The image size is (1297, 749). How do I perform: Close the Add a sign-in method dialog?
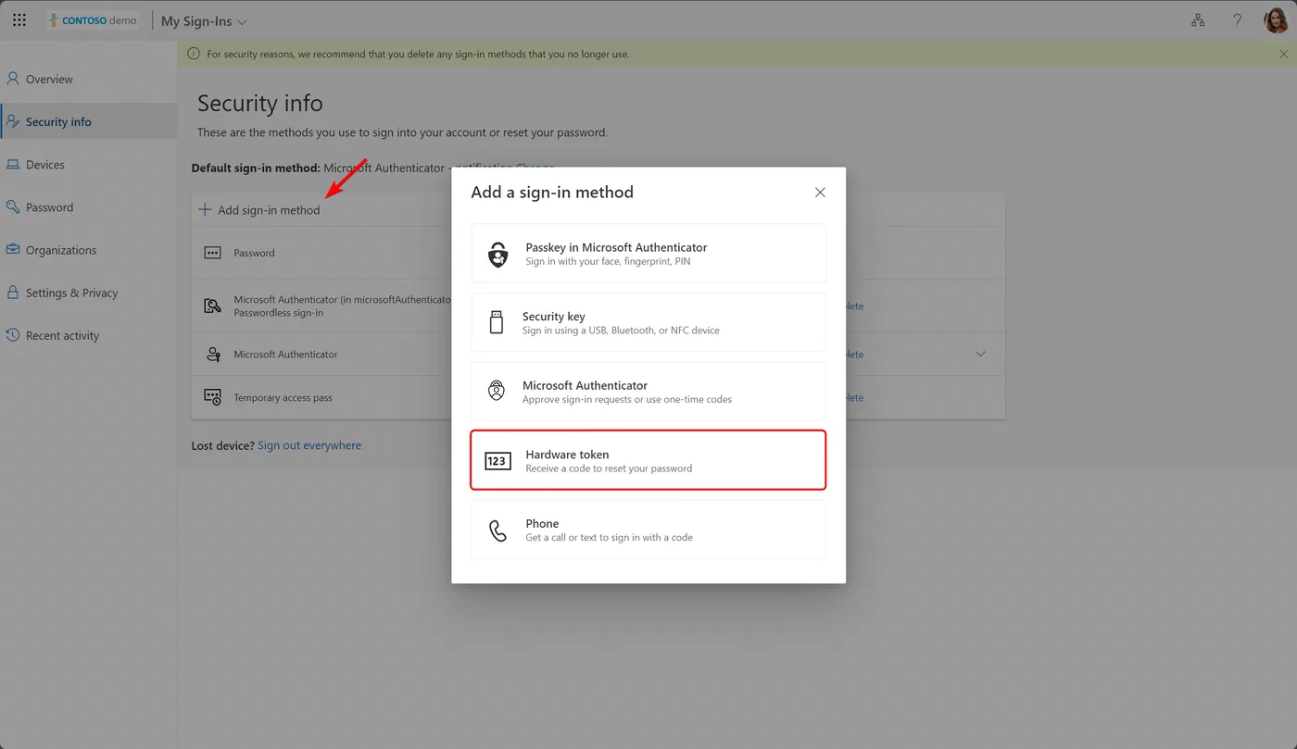point(820,193)
